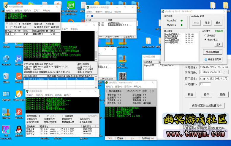Open 帮助(H) menu in 游戏网关 window

click(x=137, y=86)
